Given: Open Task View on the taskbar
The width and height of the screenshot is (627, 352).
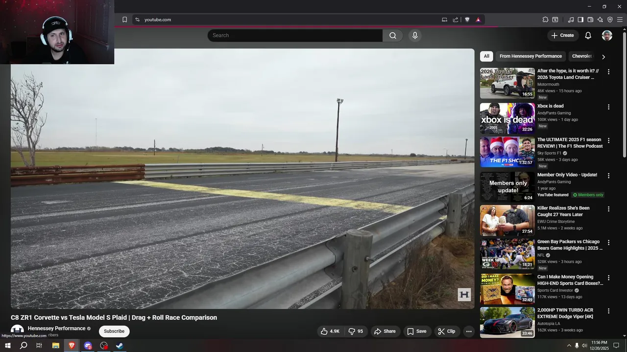Looking at the screenshot, I should (39, 346).
